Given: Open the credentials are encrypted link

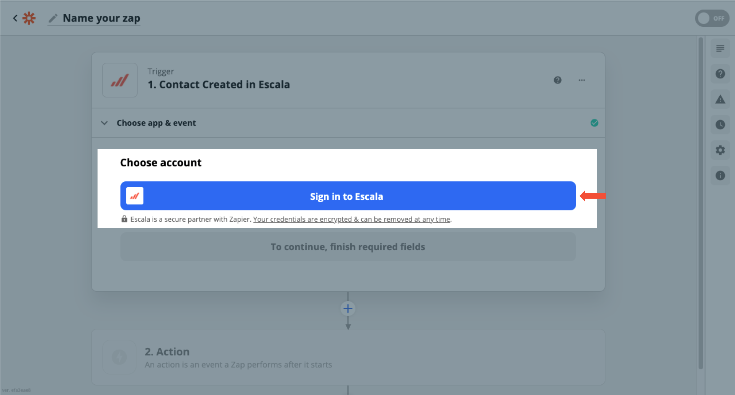Looking at the screenshot, I should click(x=351, y=219).
